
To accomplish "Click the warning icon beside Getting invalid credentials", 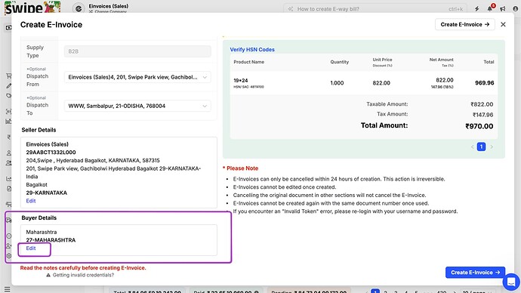I will (x=48, y=275).
